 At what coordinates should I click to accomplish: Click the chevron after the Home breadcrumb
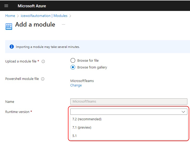[x=18, y=16]
